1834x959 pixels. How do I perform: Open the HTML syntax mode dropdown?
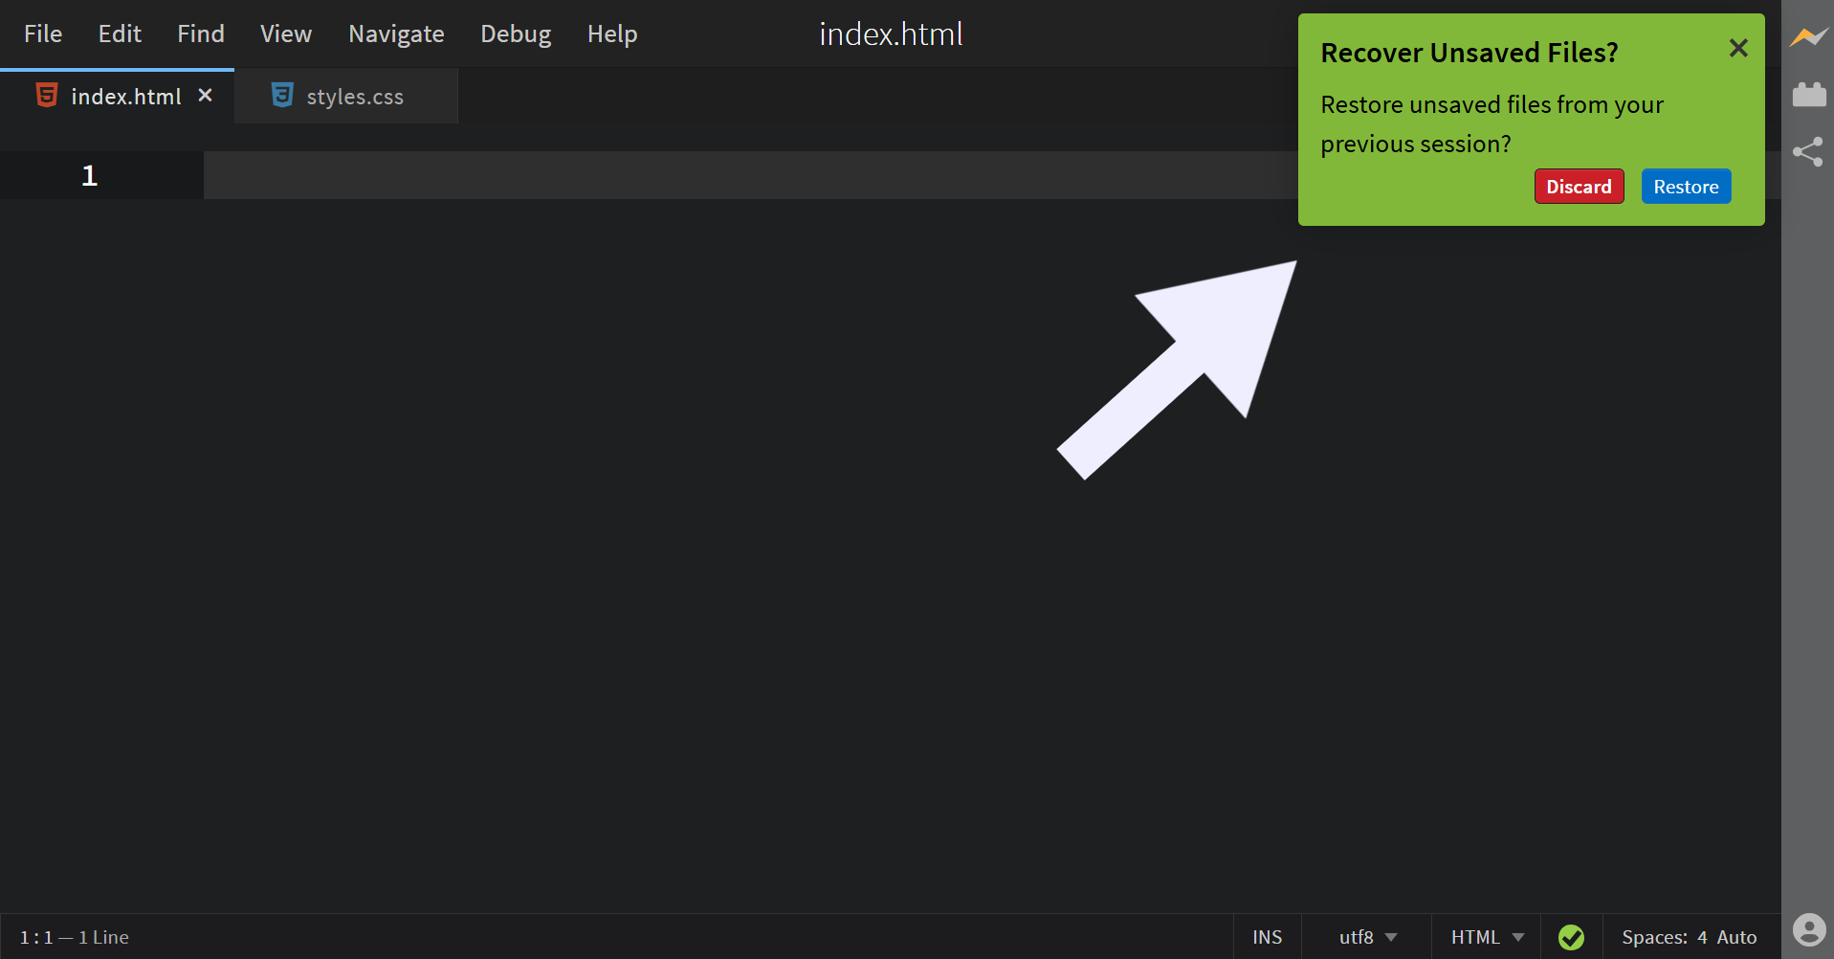(1484, 936)
